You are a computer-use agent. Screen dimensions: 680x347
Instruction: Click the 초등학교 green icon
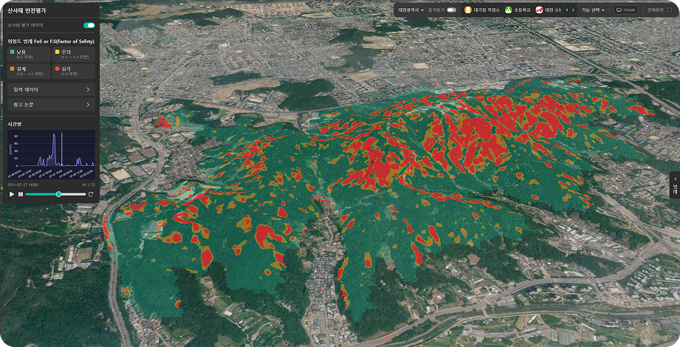(x=508, y=10)
